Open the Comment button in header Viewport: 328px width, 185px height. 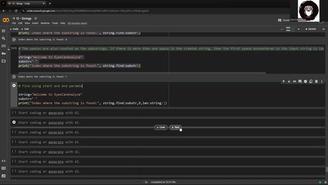click(x=284, y=20)
